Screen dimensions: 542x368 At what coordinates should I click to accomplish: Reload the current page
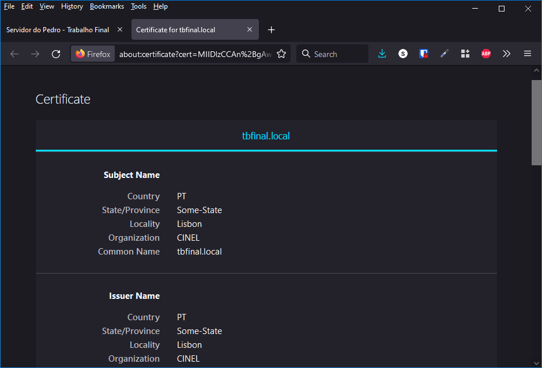56,54
